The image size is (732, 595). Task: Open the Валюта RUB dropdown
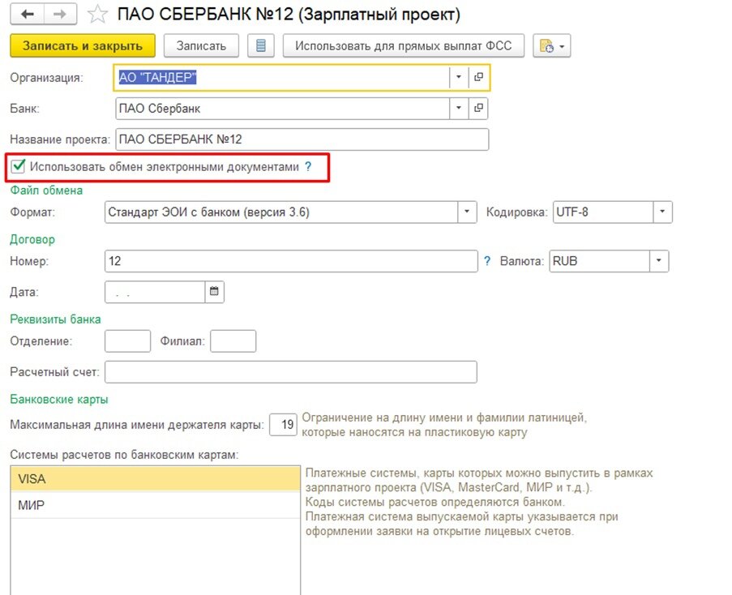659,261
